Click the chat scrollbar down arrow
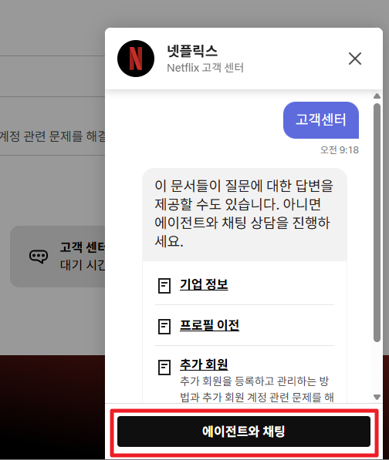 click(x=377, y=397)
